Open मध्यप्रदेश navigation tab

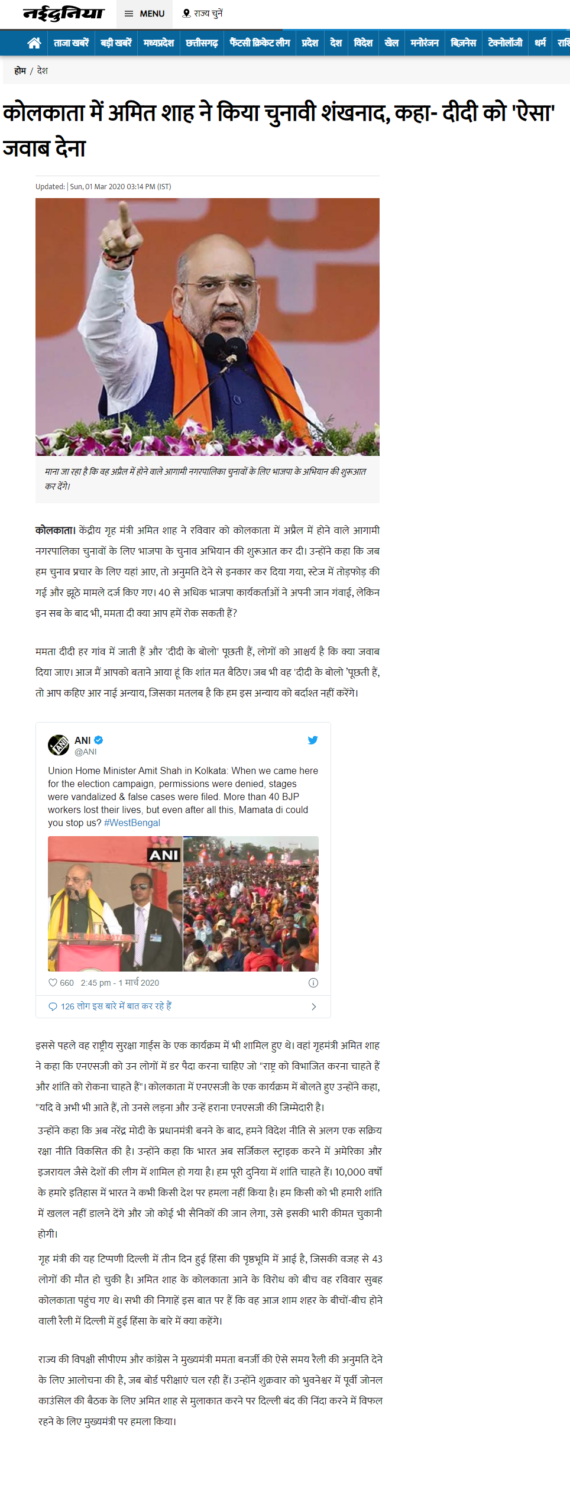pyautogui.click(x=158, y=43)
